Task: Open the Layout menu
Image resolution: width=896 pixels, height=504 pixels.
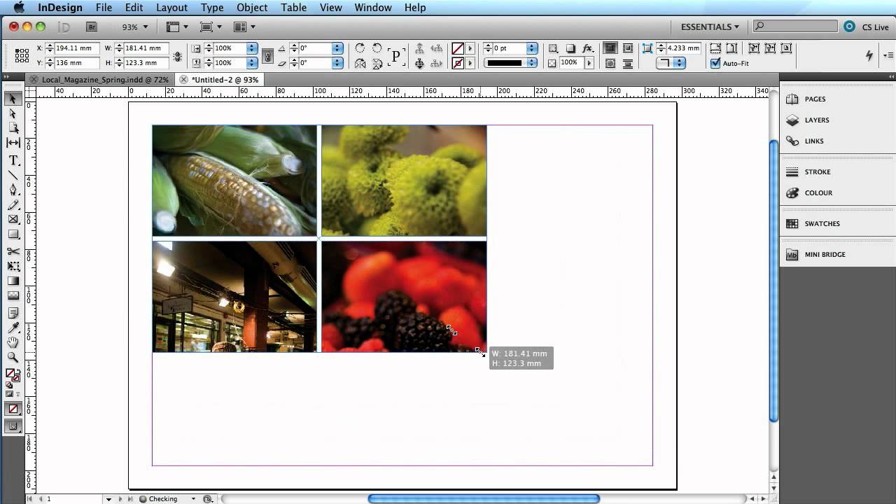Action: (x=171, y=8)
